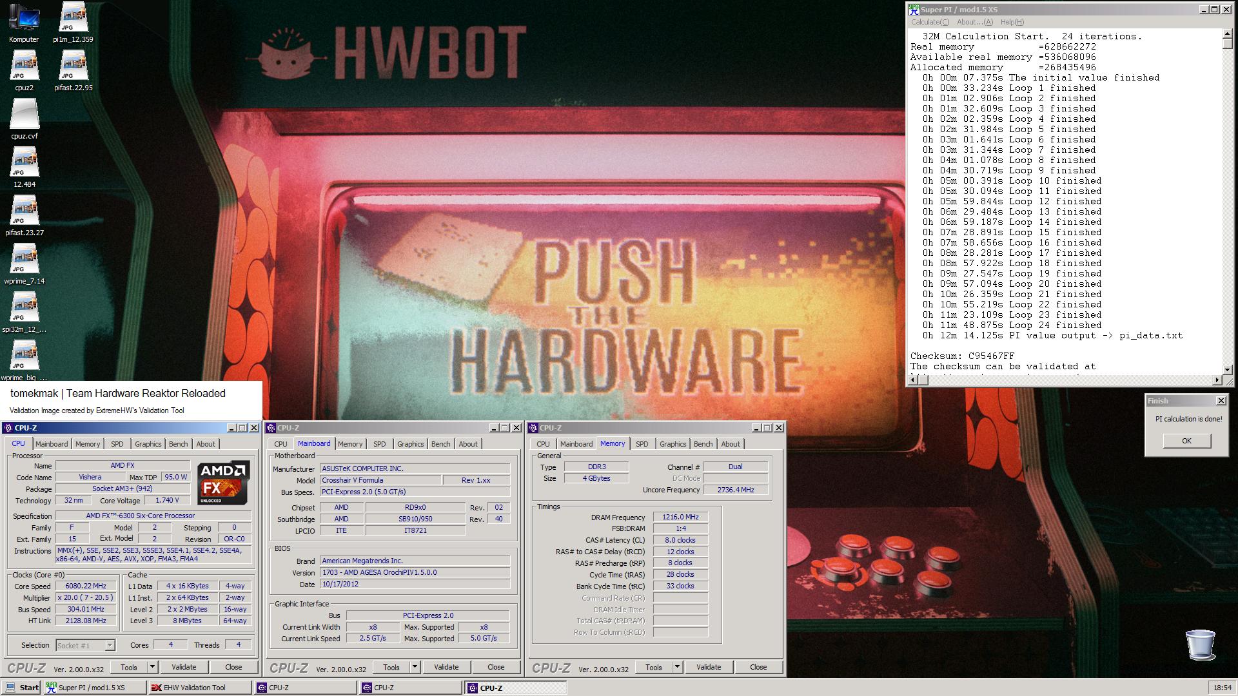Minimize the Super PI window

(x=1204, y=10)
